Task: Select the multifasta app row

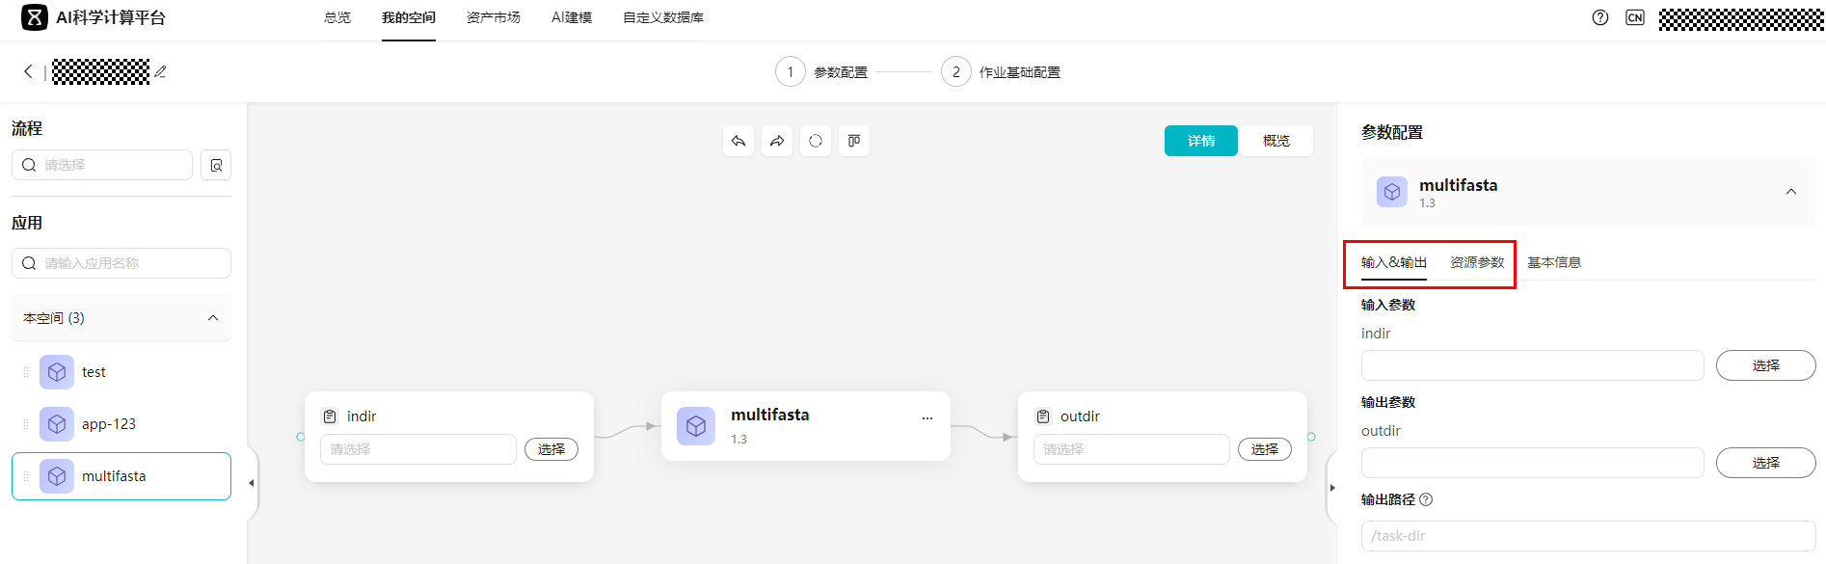Action: 121,476
